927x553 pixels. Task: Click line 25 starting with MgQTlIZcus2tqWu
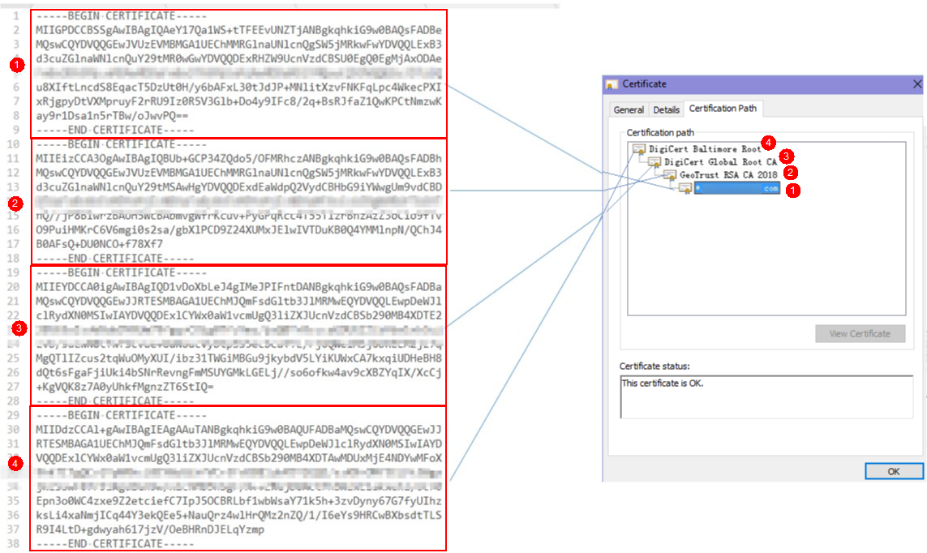coord(238,358)
